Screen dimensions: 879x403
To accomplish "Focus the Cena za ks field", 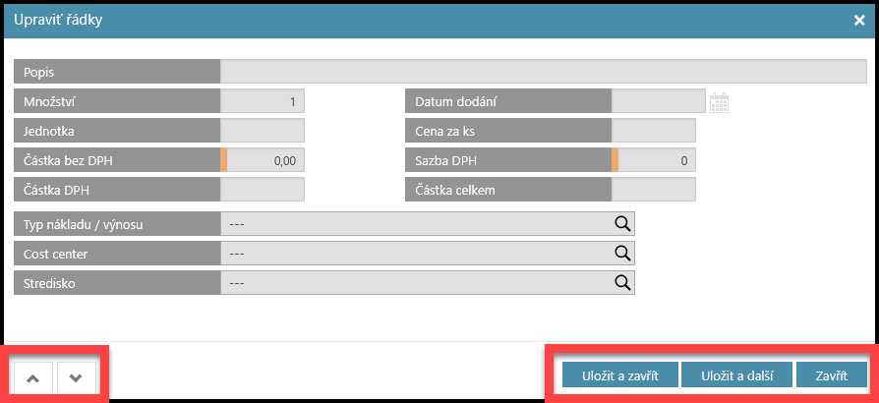I will (x=653, y=131).
